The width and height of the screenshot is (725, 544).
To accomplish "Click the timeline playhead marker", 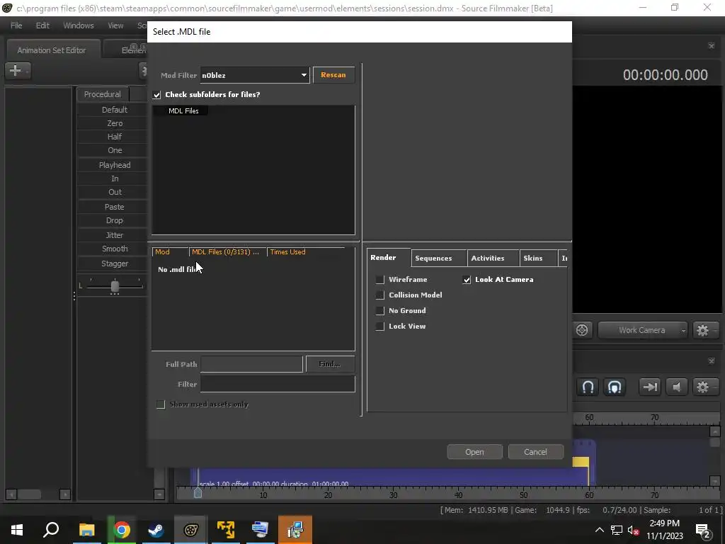I will [x=198, y=493].
